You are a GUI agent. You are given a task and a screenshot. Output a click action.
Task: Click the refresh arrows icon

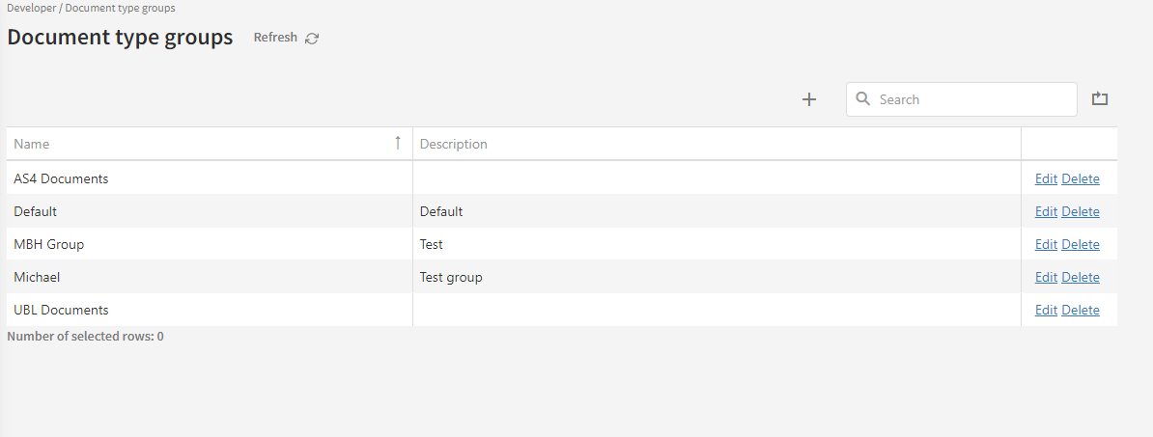[x=312, y=39]
